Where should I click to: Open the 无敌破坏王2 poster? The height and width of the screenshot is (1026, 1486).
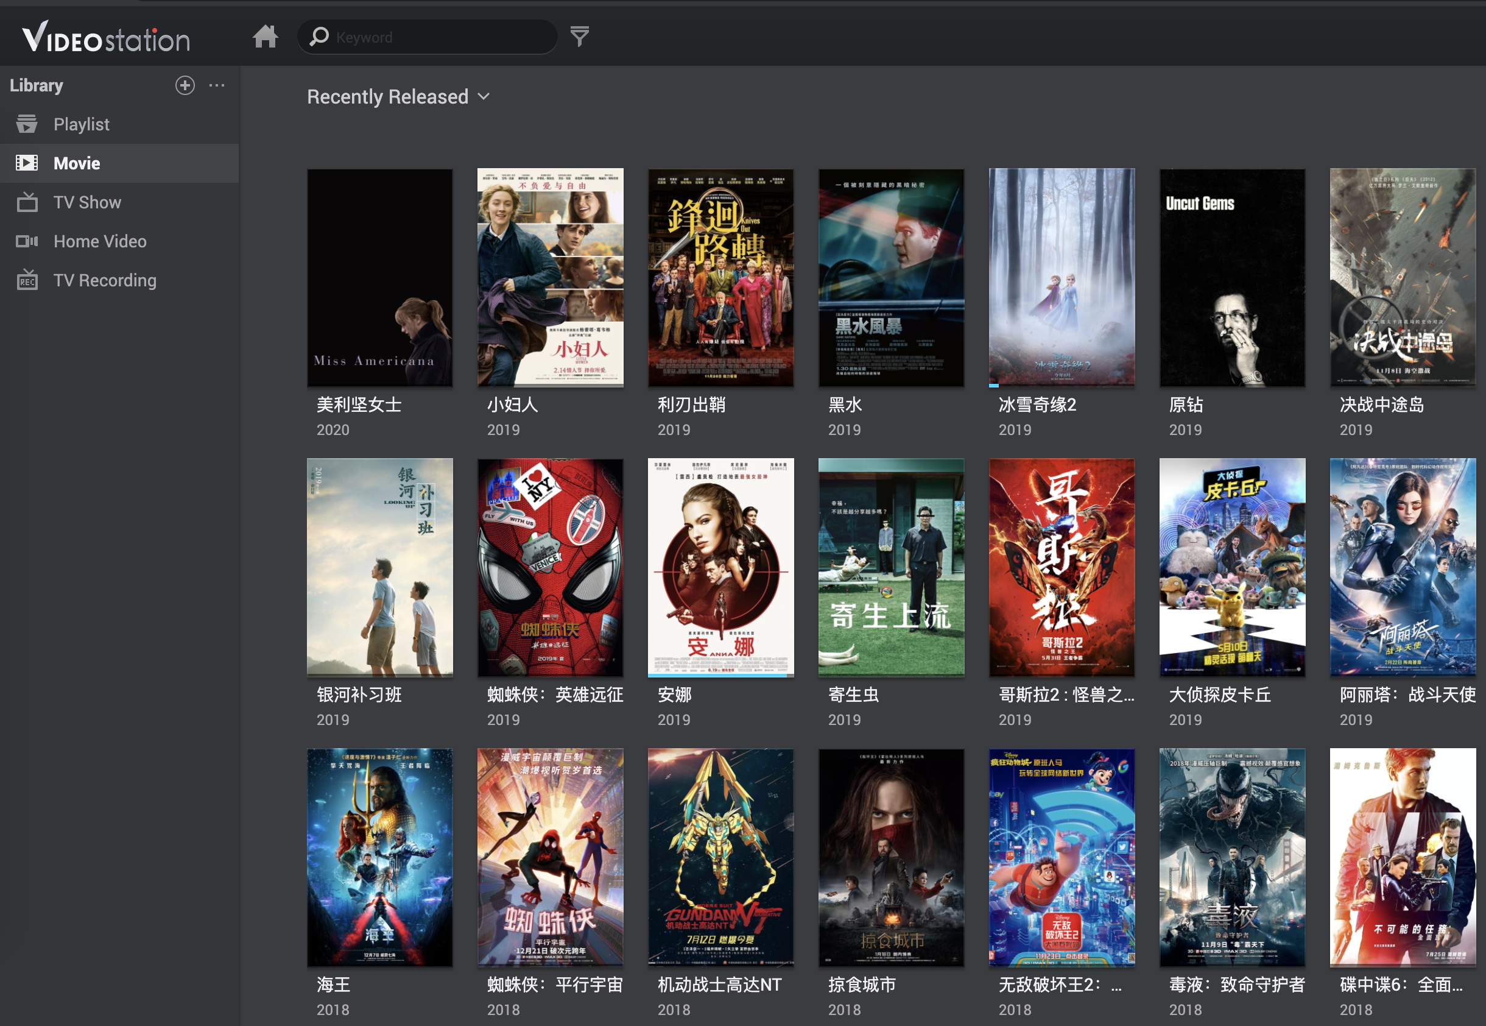pos(1062,858)
